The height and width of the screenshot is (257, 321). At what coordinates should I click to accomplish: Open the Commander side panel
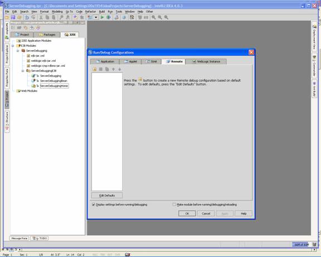coord(314,66)
